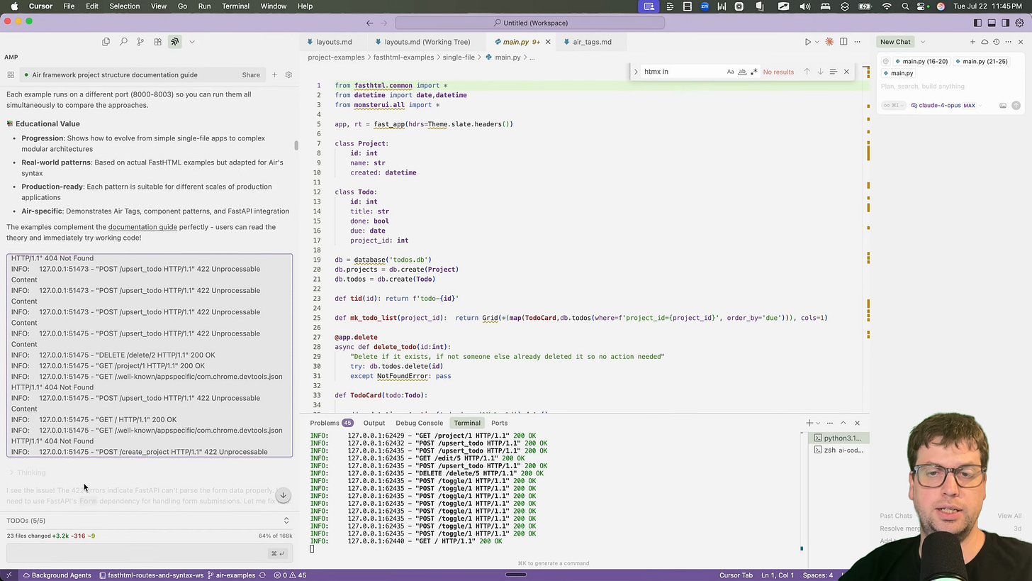Expand the TODOs (5/5) section
The image size is (1032, 581).
[286, 521]
